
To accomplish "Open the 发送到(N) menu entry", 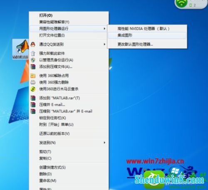I will (69, 143).
